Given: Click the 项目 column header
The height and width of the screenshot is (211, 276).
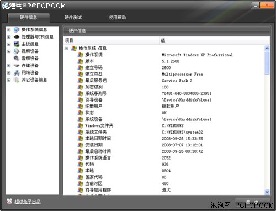Looking at the screenshot, I should coord(112,40).
